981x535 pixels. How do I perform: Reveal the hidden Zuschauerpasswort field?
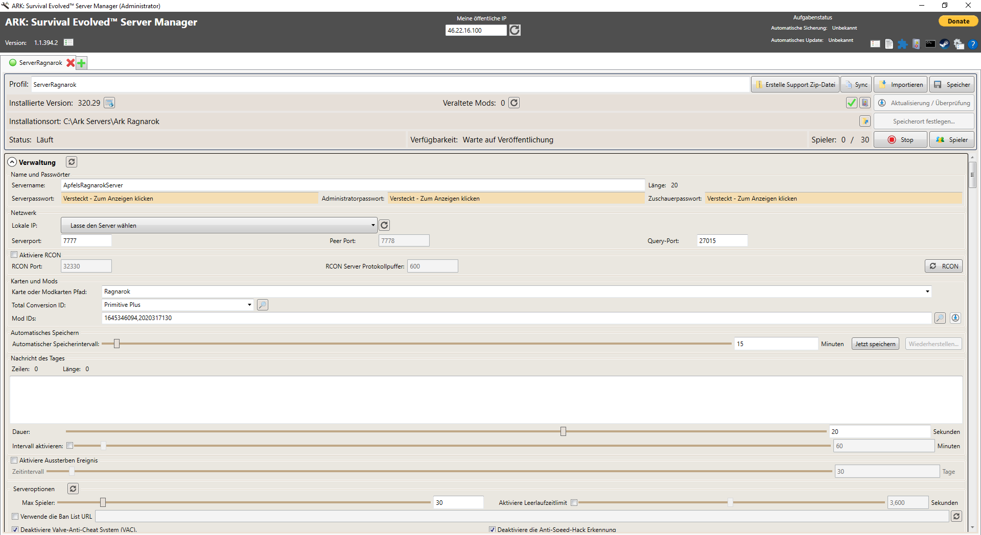(834, 199)
